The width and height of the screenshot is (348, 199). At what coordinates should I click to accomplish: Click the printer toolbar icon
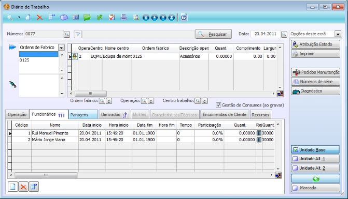tap(123, 17)
